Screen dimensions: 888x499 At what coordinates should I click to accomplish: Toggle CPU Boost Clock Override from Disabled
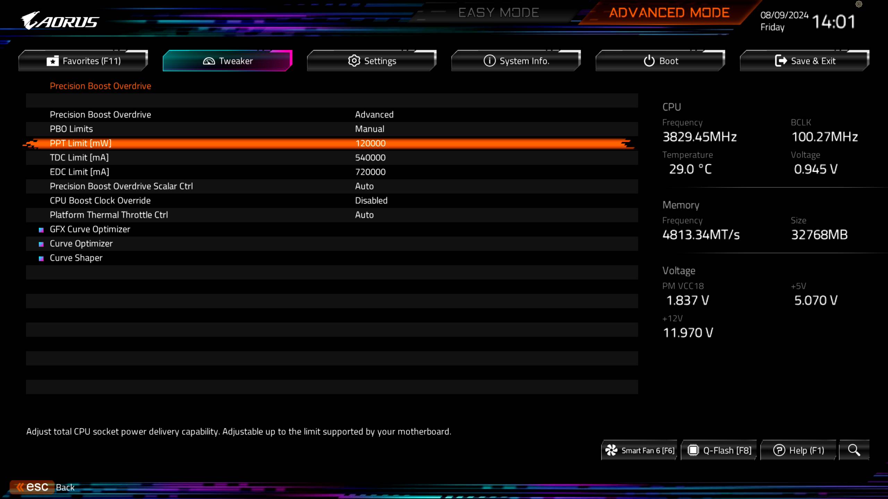click(x=371, y=200)
